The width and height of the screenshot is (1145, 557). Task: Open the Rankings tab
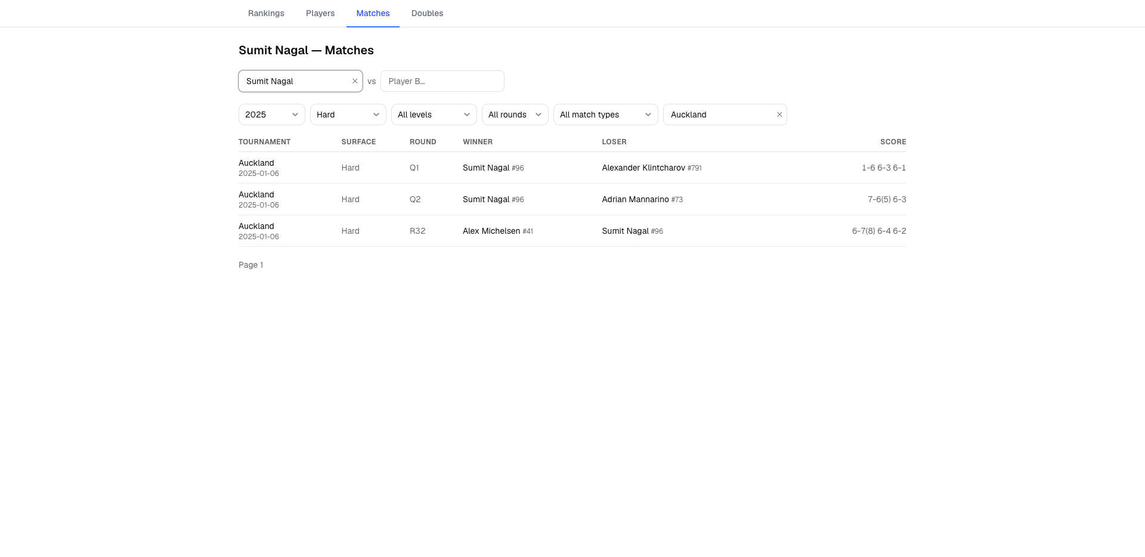(266, 13)
